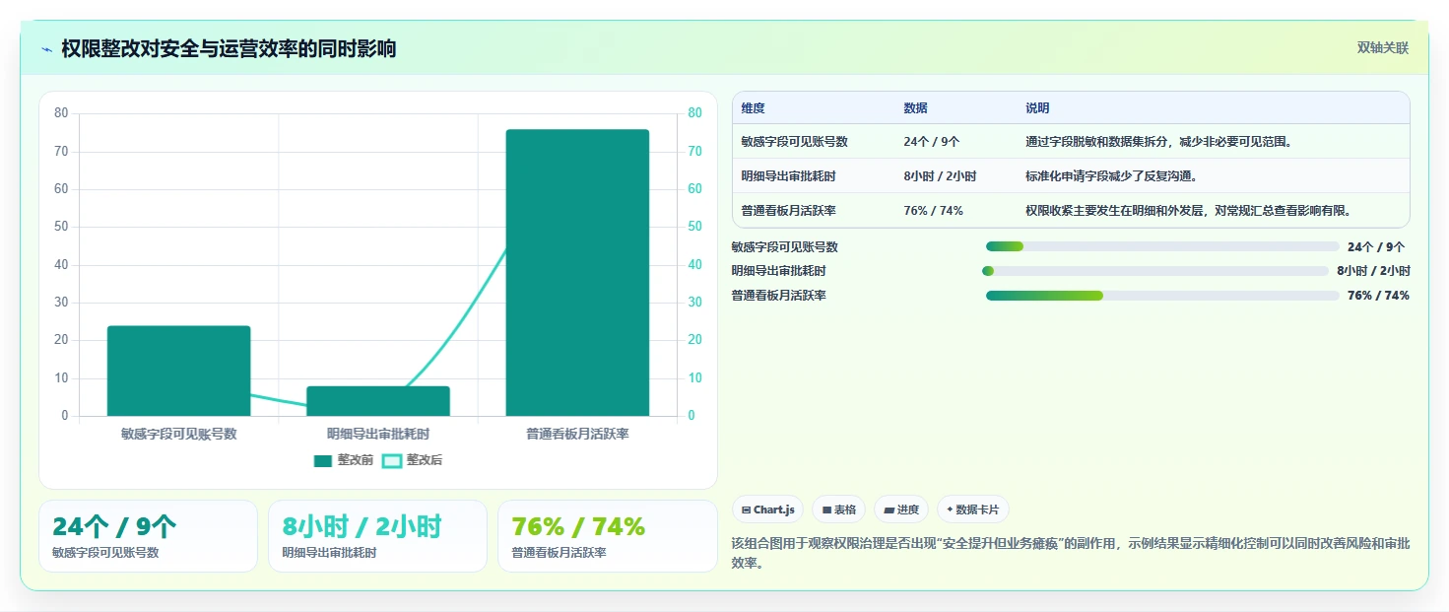Toggle the 整改后 legend swatch

tap(392, 460)
